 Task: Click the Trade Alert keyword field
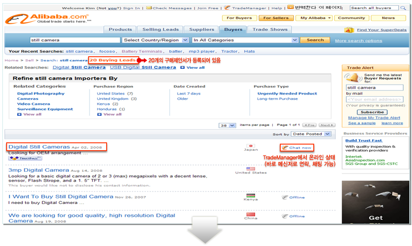(375, 87)
